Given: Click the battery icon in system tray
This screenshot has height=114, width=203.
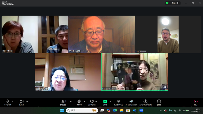Looking at the screenshot, I should 187,111.
